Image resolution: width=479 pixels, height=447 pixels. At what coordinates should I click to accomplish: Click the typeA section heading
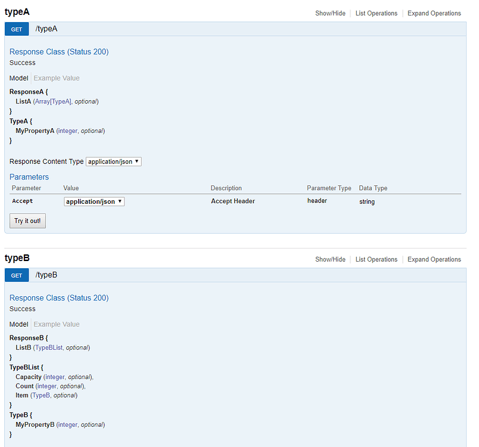15,11
